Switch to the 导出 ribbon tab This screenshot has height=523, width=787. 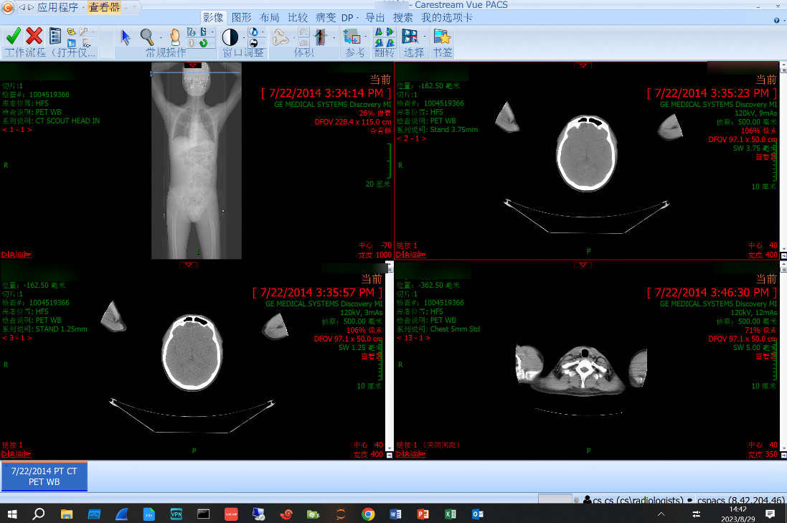(375, 17)
